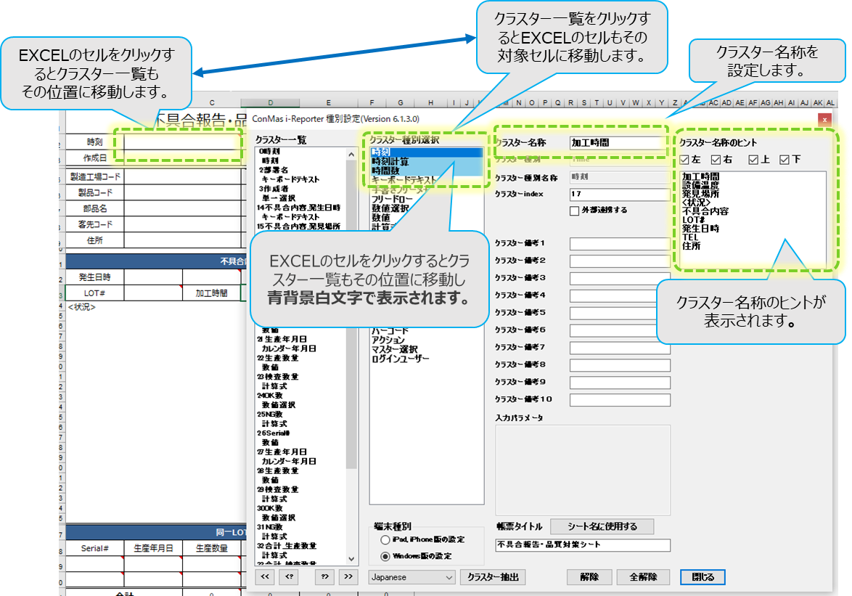This screenshot has height=596, width=852.
Task: Click the << first cluster navigation button
Action: click(x=266, y=576)
